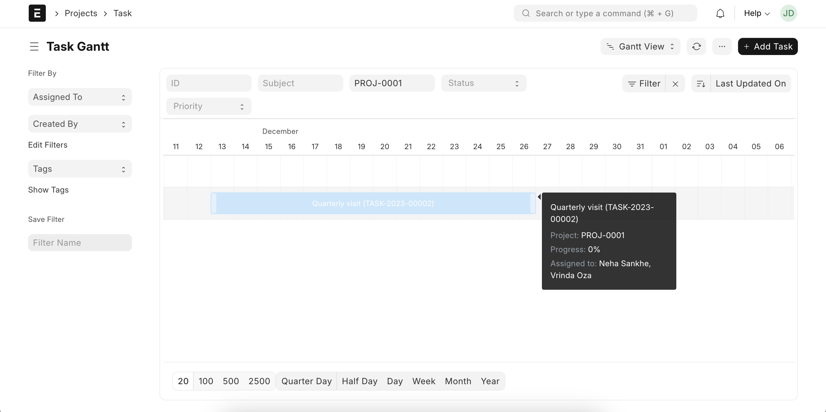Open the Gantt View switcher
This screenshot has height=412, width=826.
coord(640,46)
